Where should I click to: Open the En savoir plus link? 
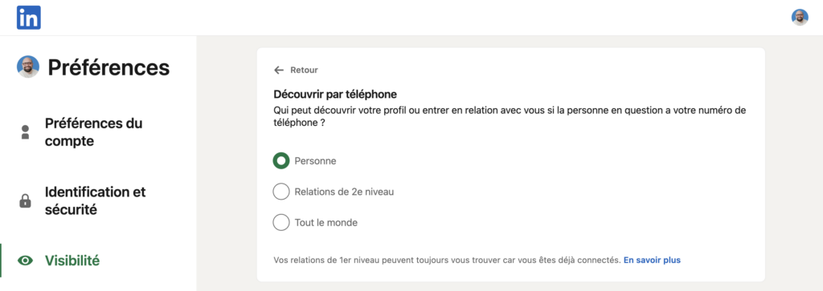pyautogui.click(x=652, y=260)
